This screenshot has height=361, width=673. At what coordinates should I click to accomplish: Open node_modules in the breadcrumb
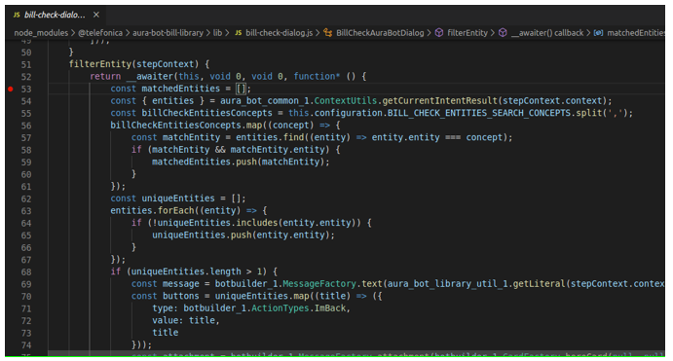coord(41,33)
